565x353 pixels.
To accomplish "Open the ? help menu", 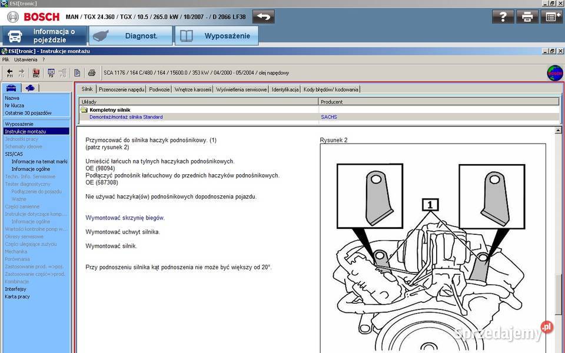I will (x=44, y=59).
